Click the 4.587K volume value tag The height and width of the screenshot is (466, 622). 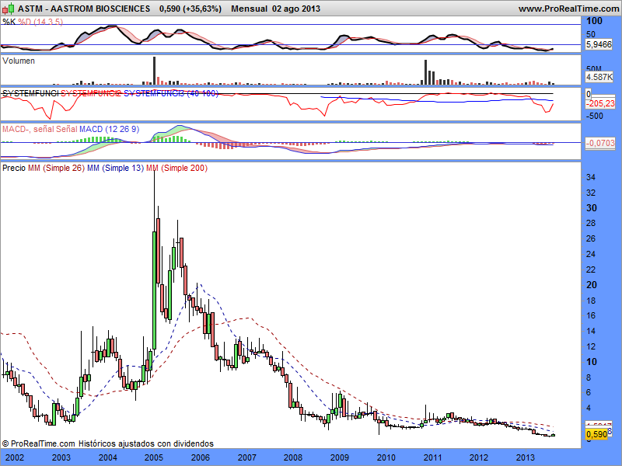pos(599,77)
